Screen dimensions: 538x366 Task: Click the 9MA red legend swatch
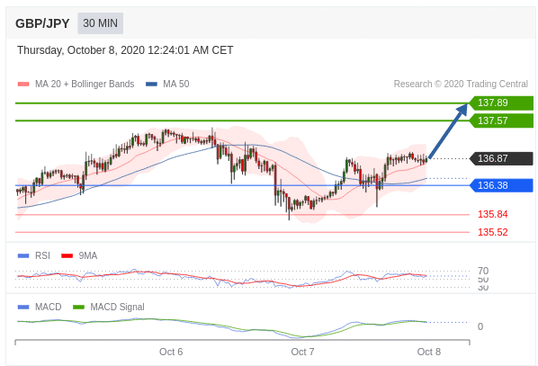pos(67,256)
